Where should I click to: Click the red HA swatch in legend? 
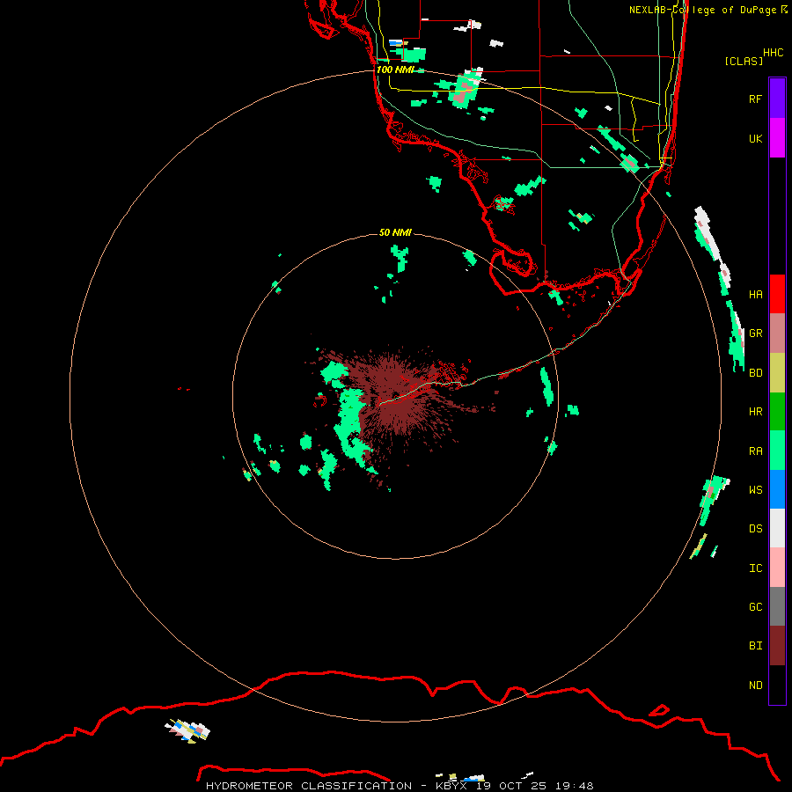tap(777, 294)
